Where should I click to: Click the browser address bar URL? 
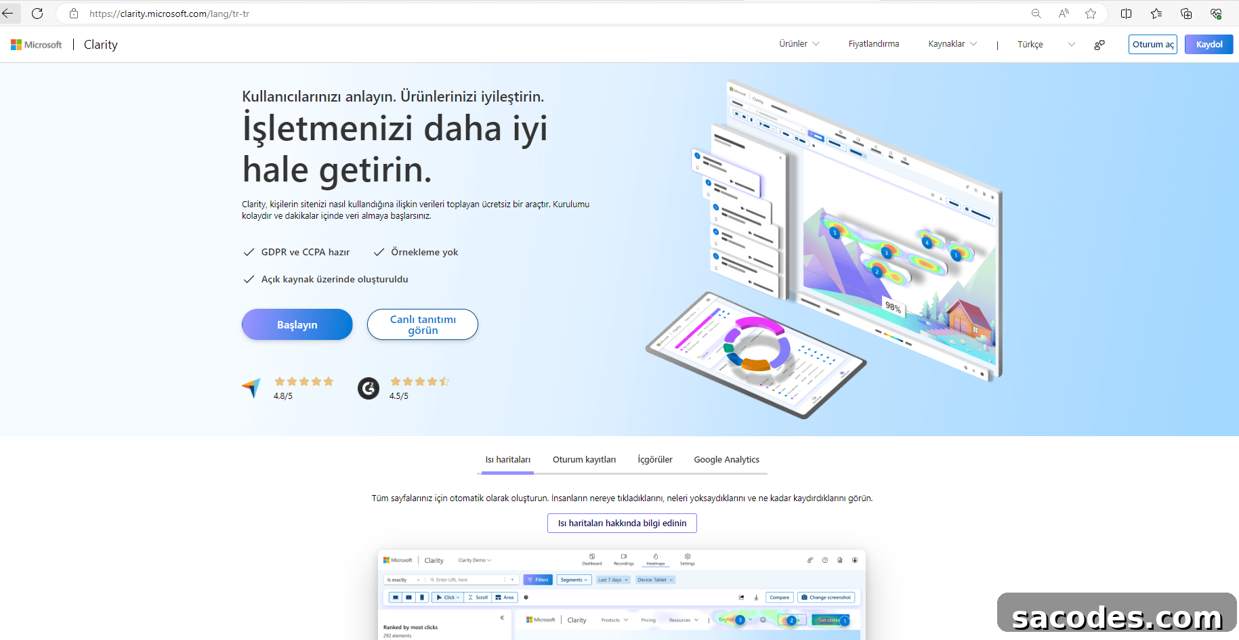[x=169, y=14]
